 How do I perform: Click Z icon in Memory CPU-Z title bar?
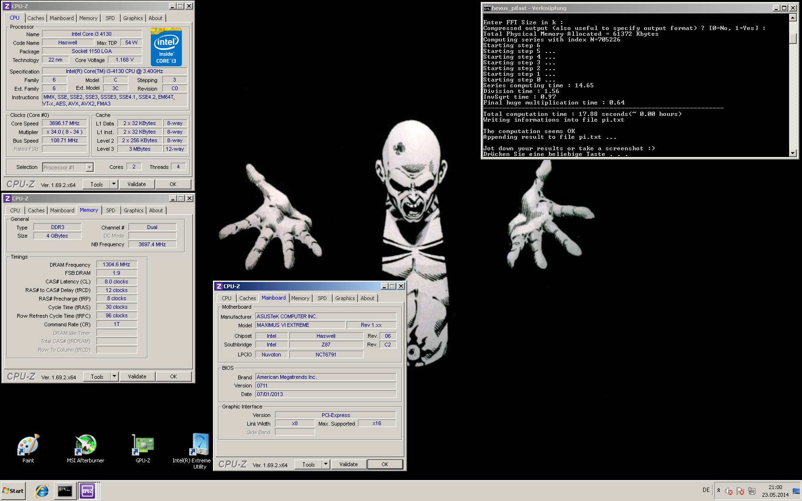coord(7,198)
